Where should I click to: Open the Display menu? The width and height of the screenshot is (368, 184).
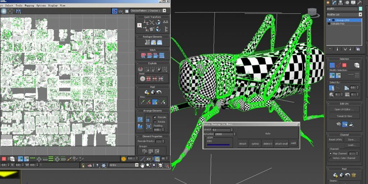click(53, 5)
